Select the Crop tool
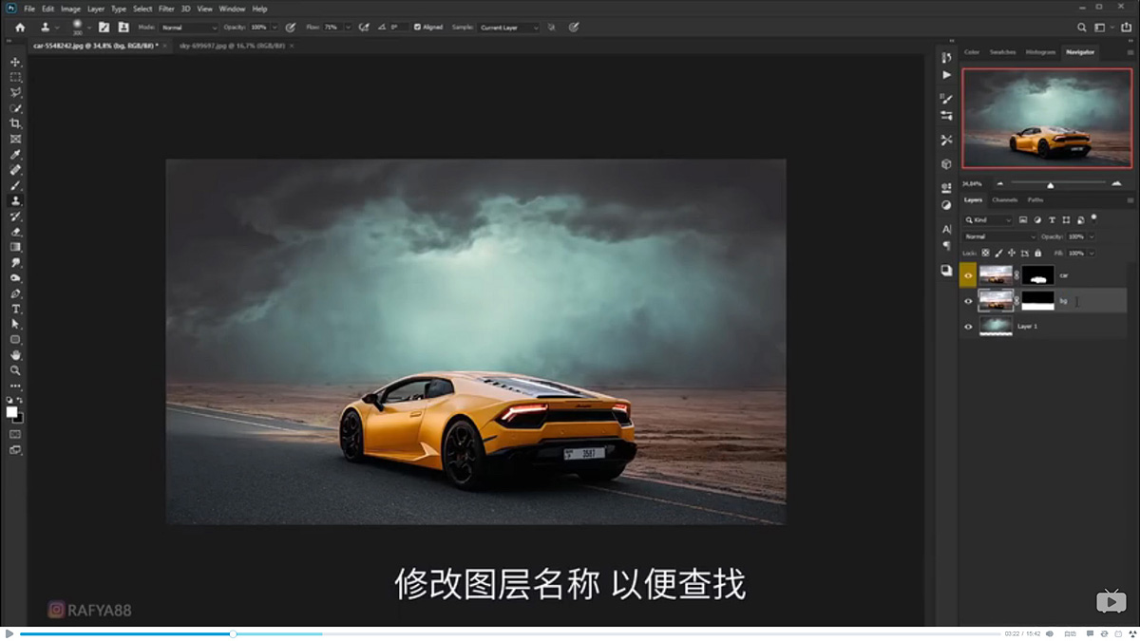The height and width of the screenshot is (641, 1140). coord(14,123)
